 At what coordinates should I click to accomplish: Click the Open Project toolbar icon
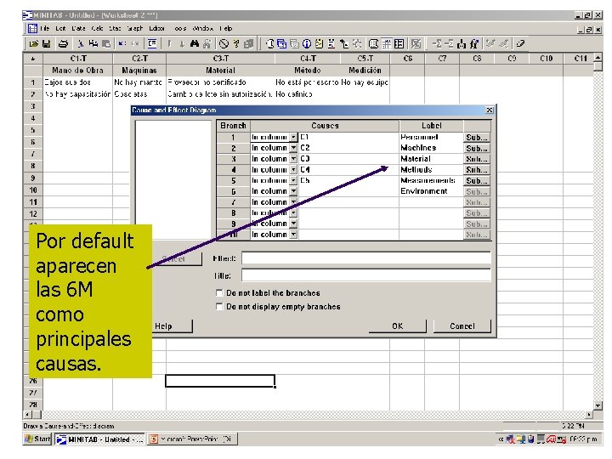coord(33,44)
